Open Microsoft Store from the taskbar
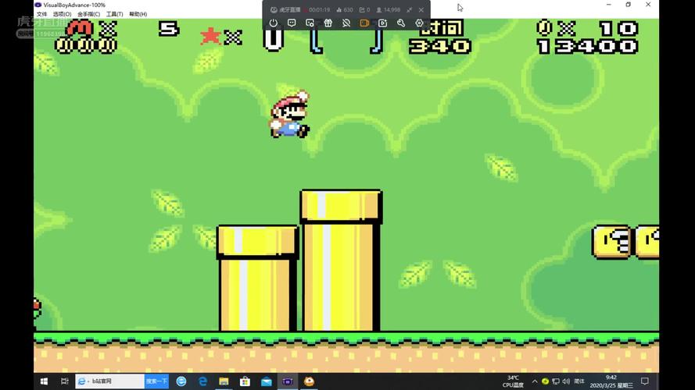Screen dimensions: 695x390 click(x=245, y=381)
